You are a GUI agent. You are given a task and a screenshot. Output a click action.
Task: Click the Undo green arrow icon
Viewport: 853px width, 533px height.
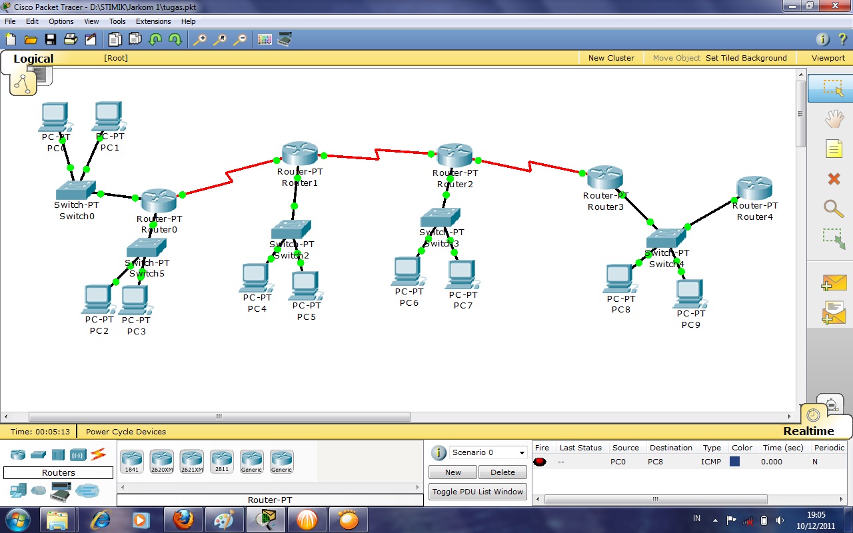[x=155, y=39]
